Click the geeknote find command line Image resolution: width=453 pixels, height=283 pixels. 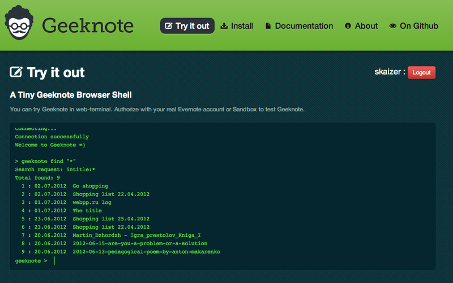click(x=45, y=162)
